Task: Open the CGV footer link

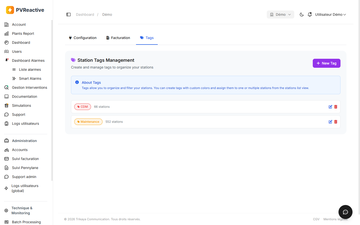Action: tap(316, 219)
